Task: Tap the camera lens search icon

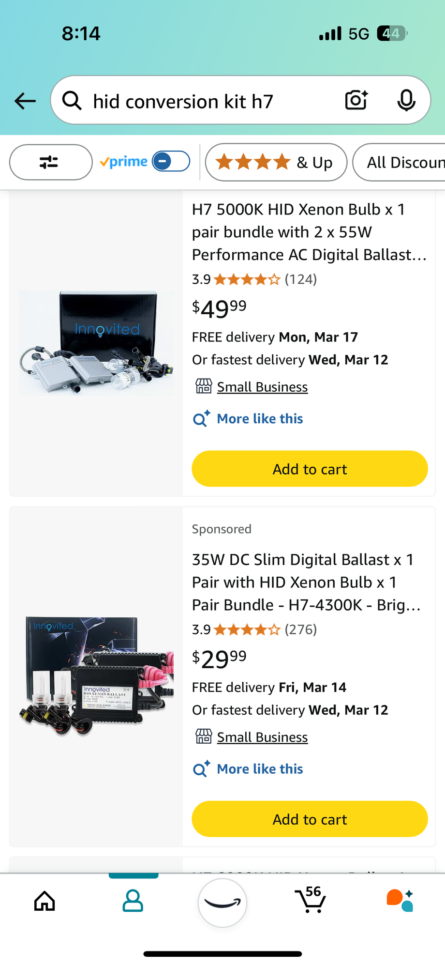Action: (x=356, y=100)
